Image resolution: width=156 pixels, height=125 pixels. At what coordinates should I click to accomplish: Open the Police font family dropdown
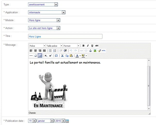[x=37, y=46]
